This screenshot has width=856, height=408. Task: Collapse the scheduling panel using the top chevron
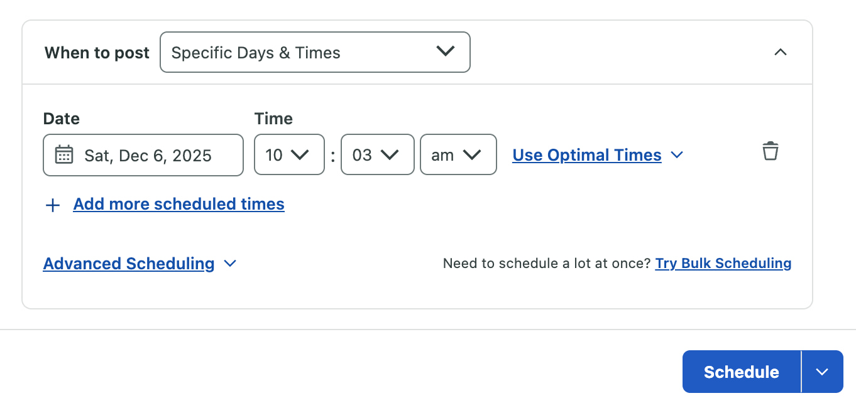point(781,53)
